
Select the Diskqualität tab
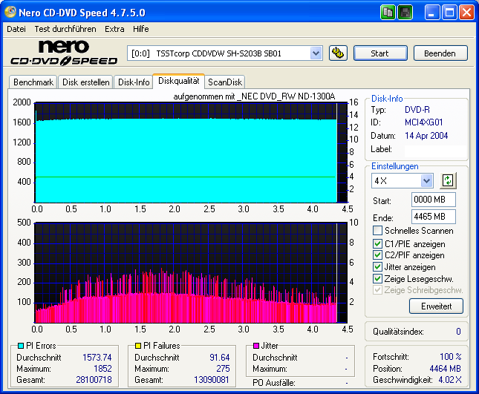[x=179, y=81]
